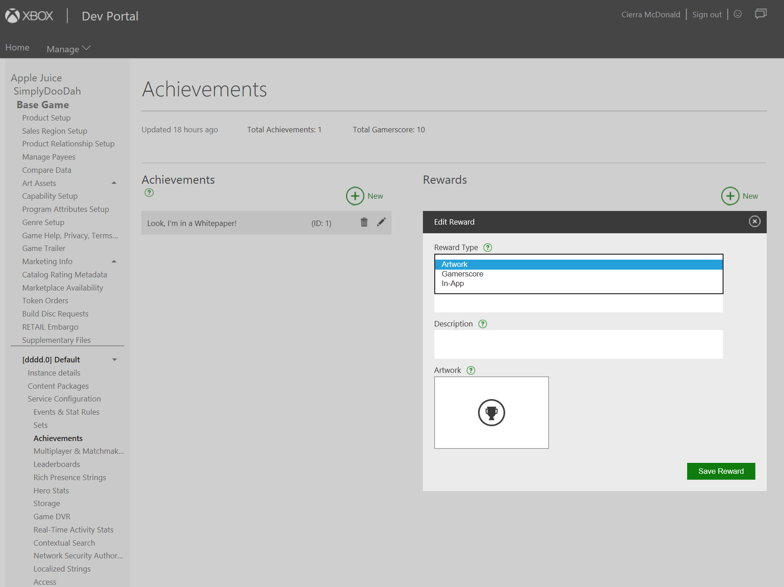The height and width of the screenshot is (587, 784).
Task: Click the Achievements section help icon
Action: 149,192
